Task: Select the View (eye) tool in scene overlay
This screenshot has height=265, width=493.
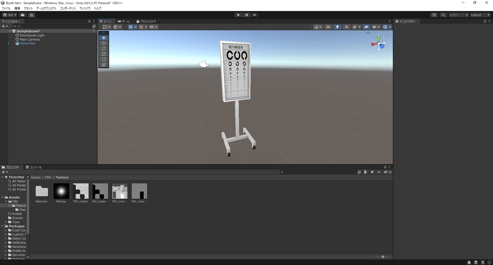Action: 104,38
